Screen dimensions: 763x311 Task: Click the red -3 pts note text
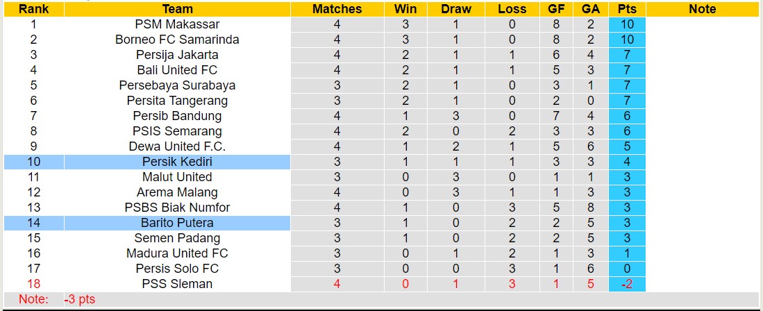80,300
